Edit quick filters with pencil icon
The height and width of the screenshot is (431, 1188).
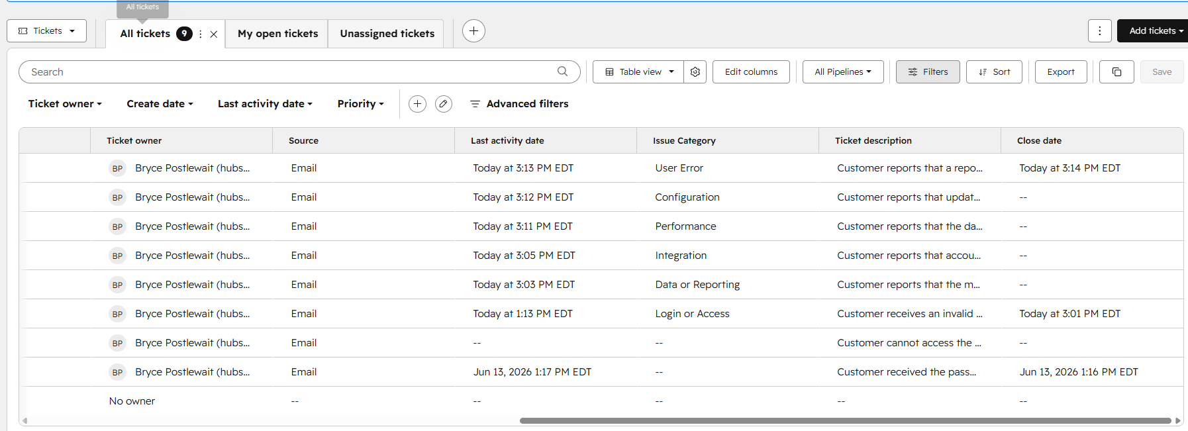[x=444, y=104]
